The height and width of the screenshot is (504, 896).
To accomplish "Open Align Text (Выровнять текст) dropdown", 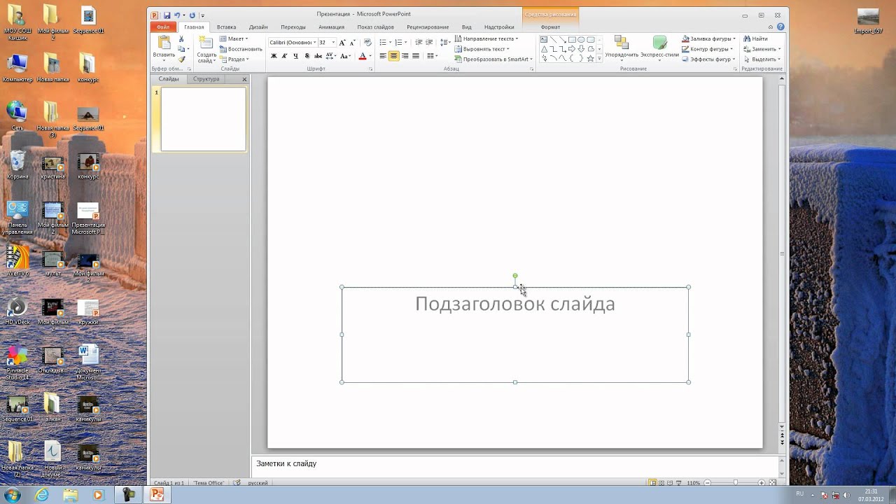I will coord(482,49).
